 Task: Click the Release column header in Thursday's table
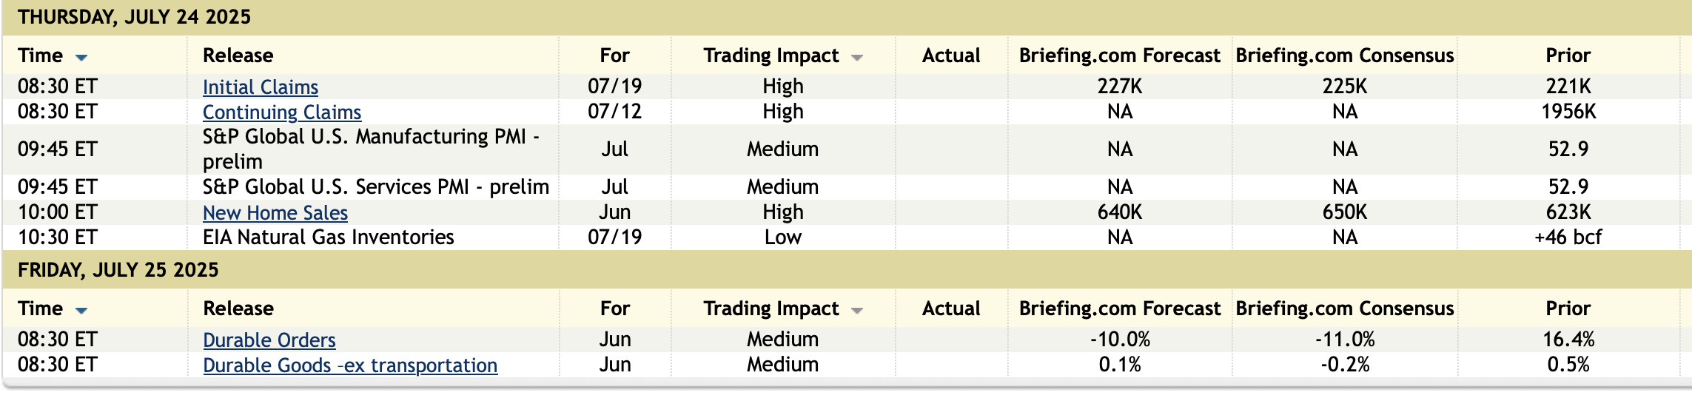[x=238, y=55]
